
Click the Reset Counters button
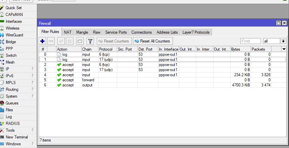tap(114, 41)
